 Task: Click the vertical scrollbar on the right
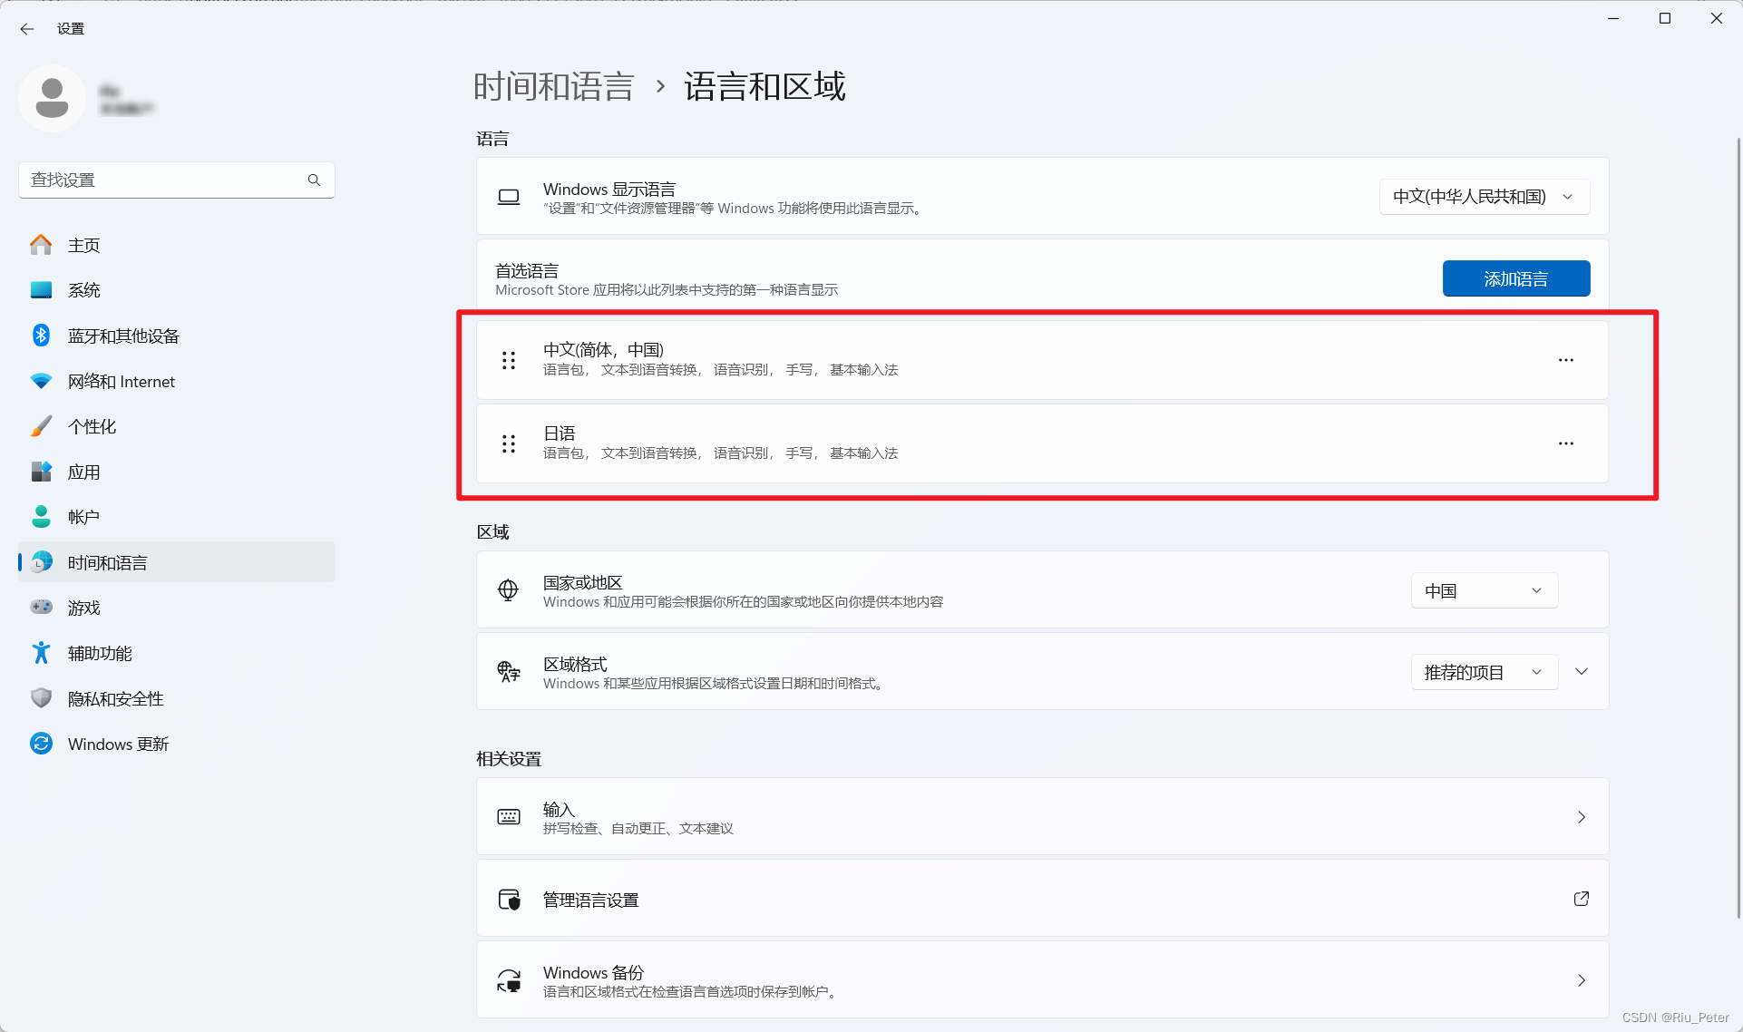(1738, 526)
